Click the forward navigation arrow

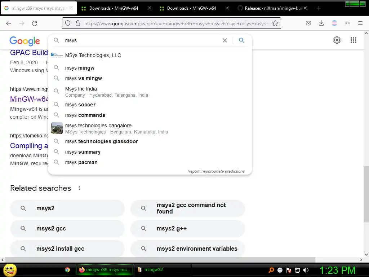pos(22,23)
